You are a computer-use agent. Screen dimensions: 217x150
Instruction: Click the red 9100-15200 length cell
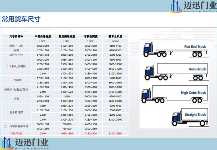coord(115,133)
